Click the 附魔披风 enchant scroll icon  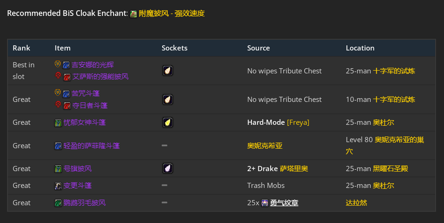(134, 14)
